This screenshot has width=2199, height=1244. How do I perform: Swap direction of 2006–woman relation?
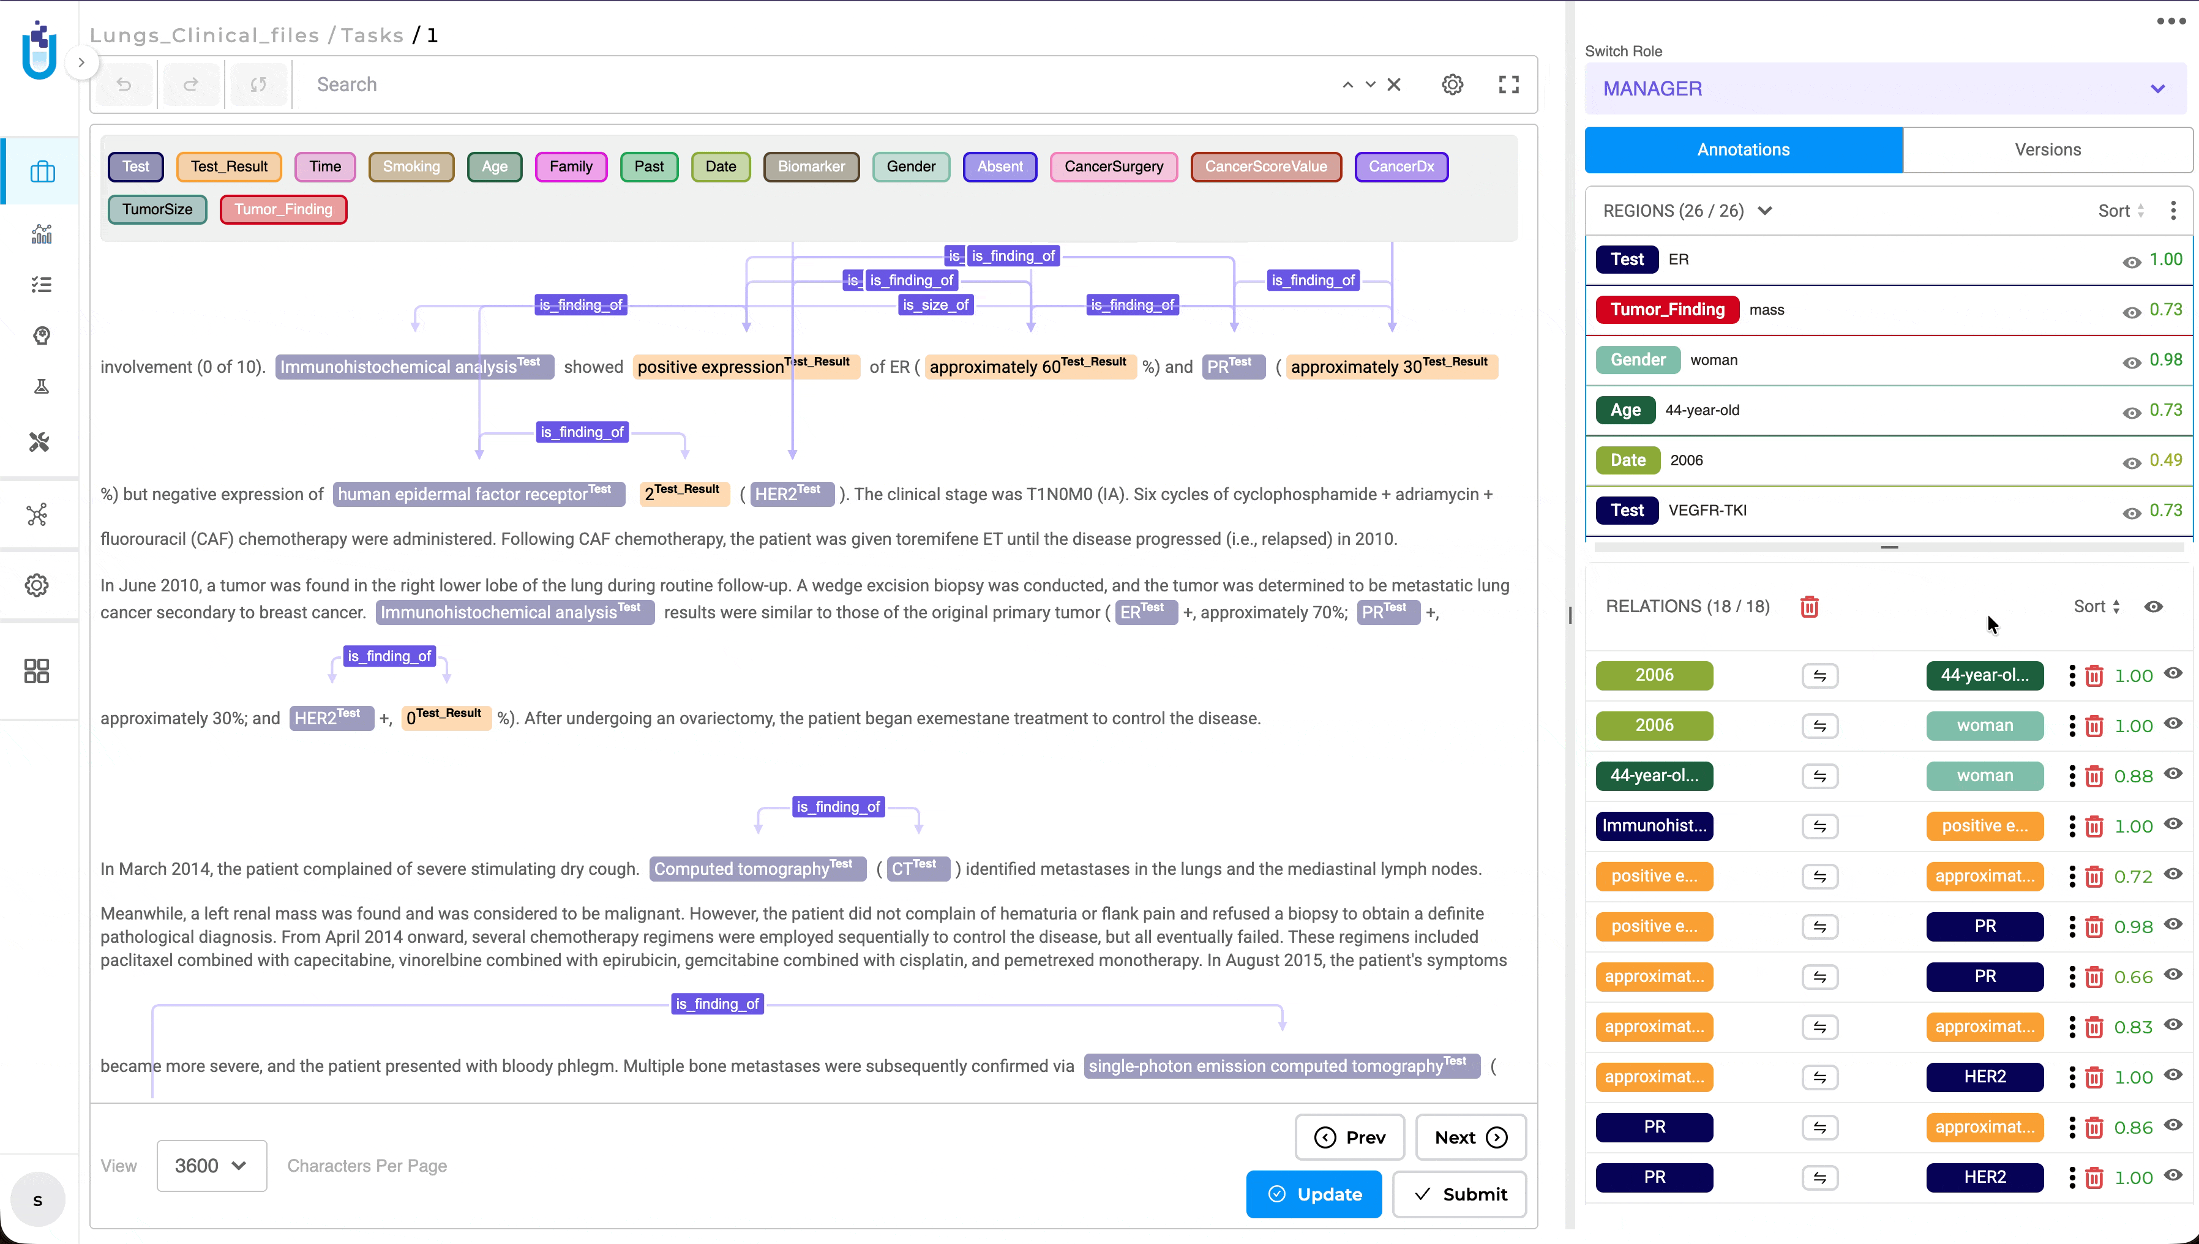(1819, 725)
